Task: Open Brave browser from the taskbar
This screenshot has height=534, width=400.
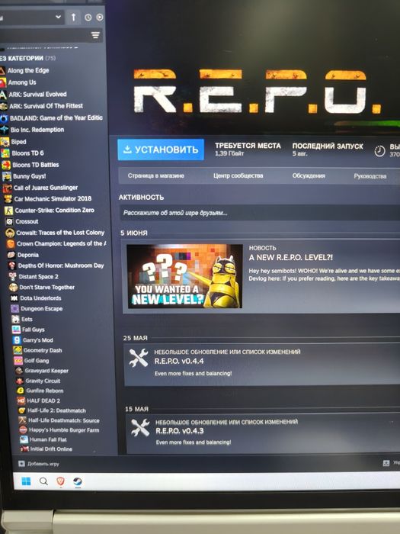Action: pos(60,481)
